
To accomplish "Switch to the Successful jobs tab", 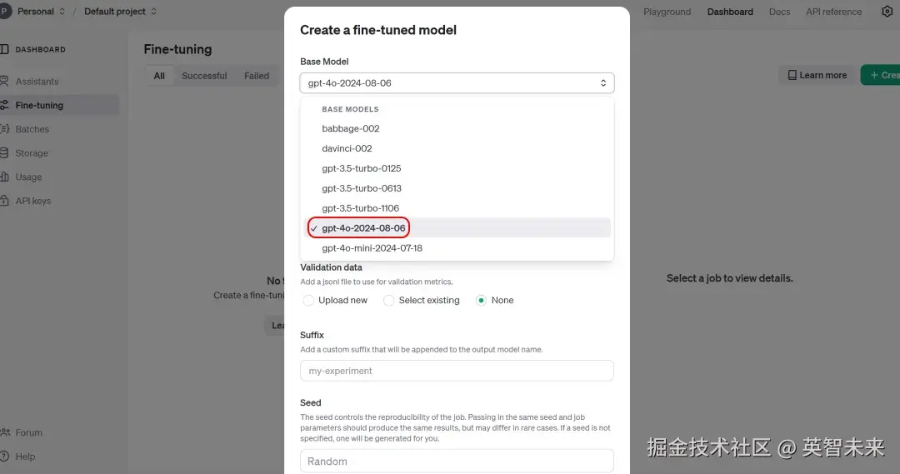I will pyautogui.click(x=204, y=76).
